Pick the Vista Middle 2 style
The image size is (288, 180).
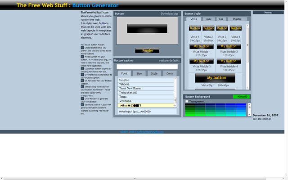[x=228, y=46]
